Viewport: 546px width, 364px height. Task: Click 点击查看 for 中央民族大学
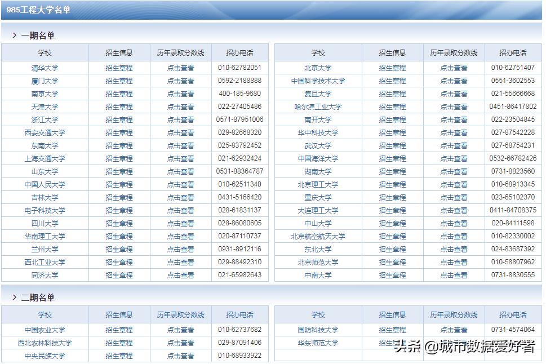pos(181,356)
